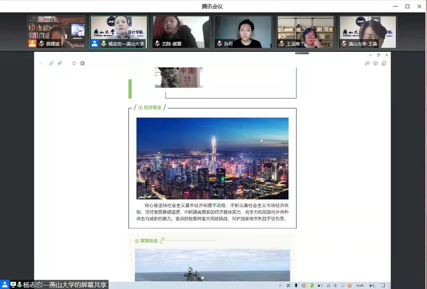The image size is (427, 289).
Task: Click the muted microphone icon for 郝建斌
Action: (x=42, y=44)
